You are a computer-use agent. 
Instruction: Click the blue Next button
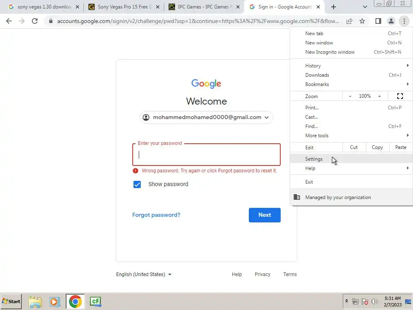click(265, 215)
